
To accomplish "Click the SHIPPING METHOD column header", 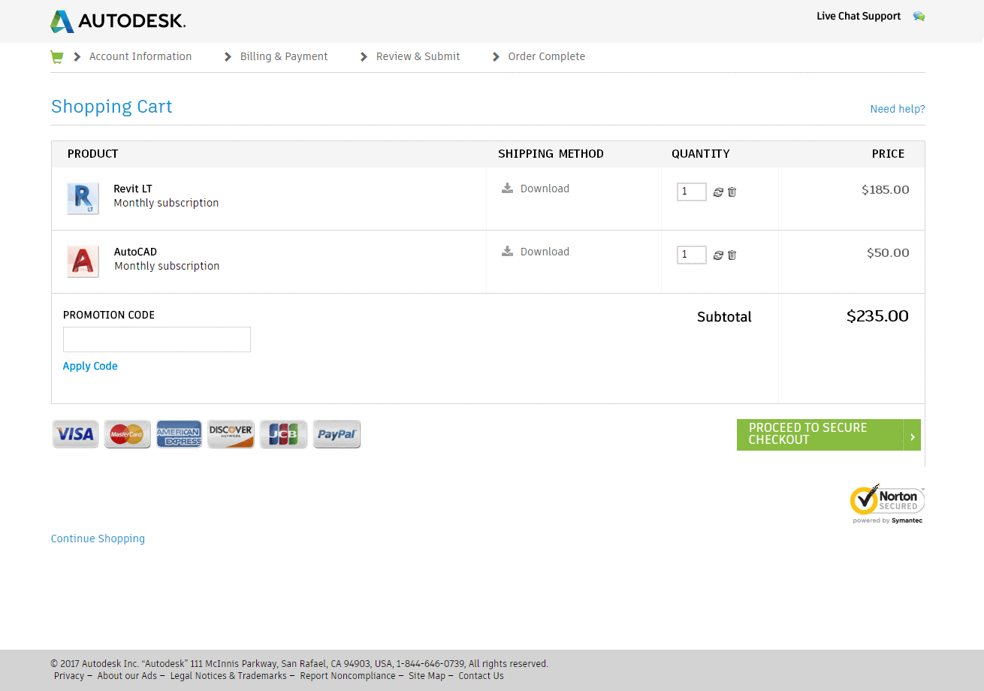I will (551, 154).
